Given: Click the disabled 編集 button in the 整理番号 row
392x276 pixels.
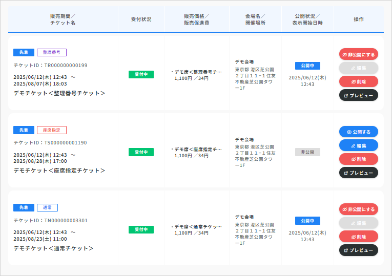Looking at the screenshot, I should (358, 68).
